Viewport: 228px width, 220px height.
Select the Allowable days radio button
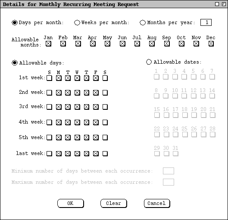(x=15, y=63)
